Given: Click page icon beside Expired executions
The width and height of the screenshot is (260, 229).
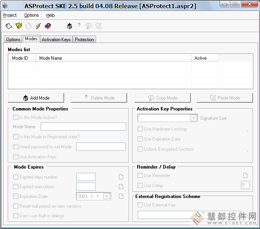Looking at the screenshot, I should [x=121, y=186].
